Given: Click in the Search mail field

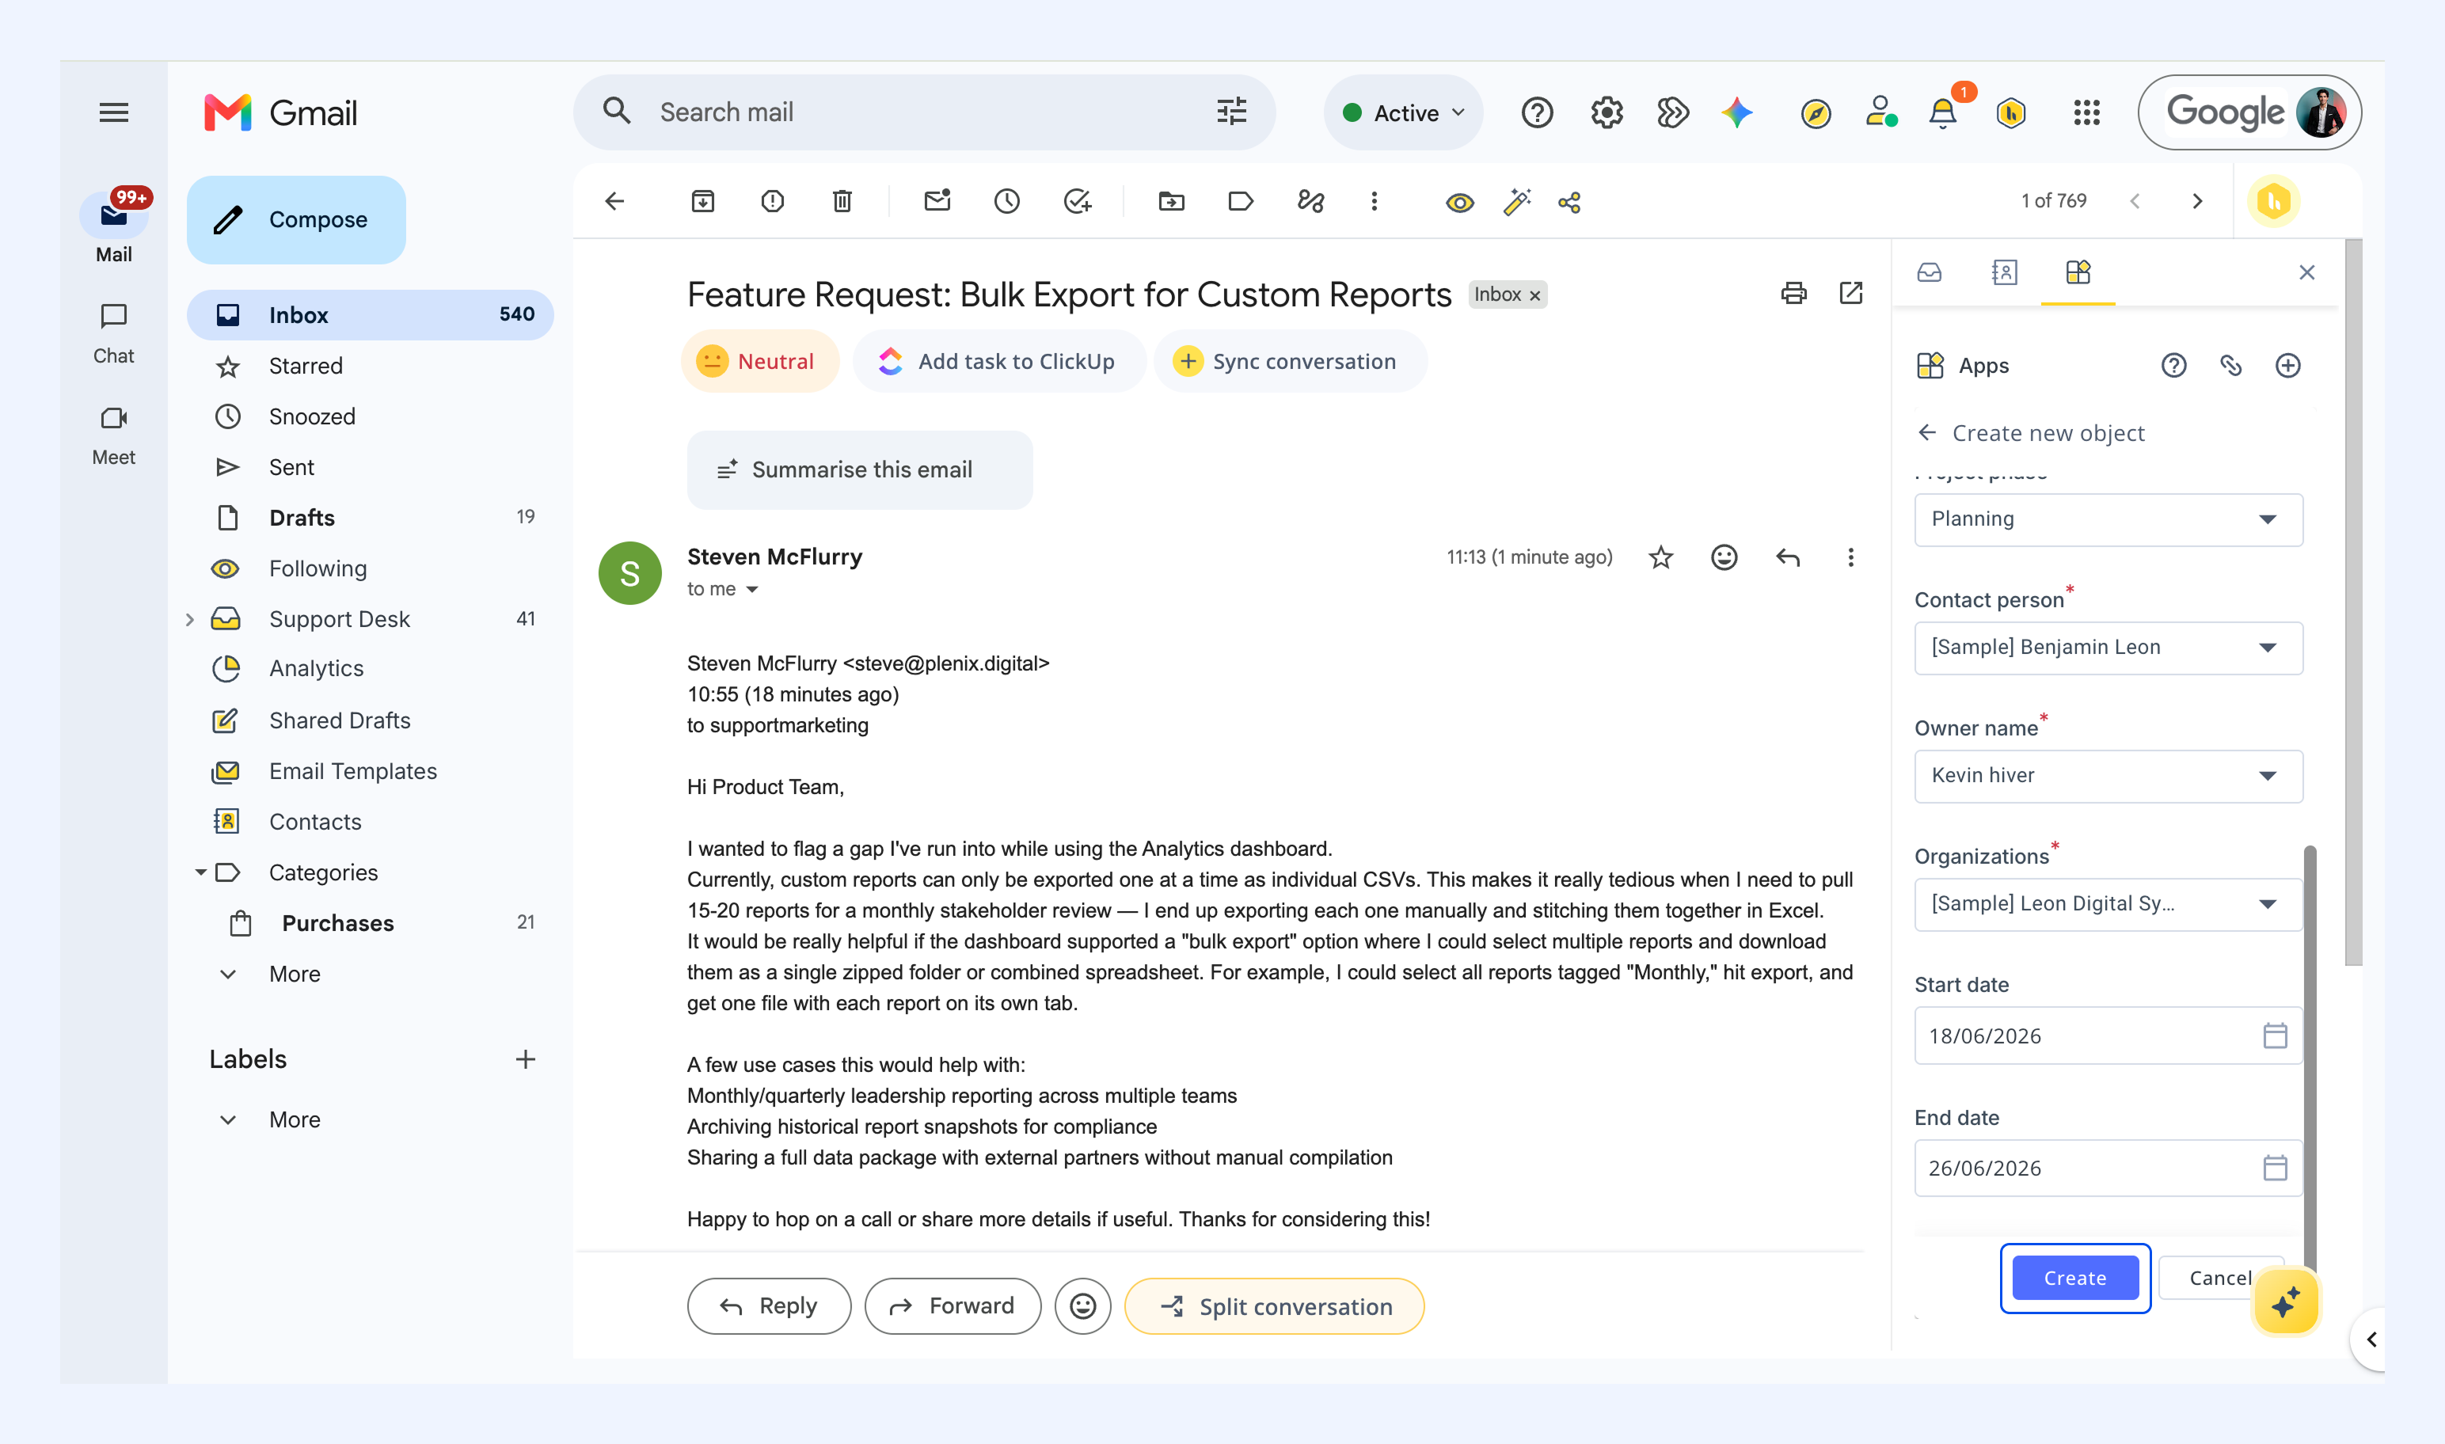Looking at the screenshot, I should pyautogui.click(x=924, y=113).
